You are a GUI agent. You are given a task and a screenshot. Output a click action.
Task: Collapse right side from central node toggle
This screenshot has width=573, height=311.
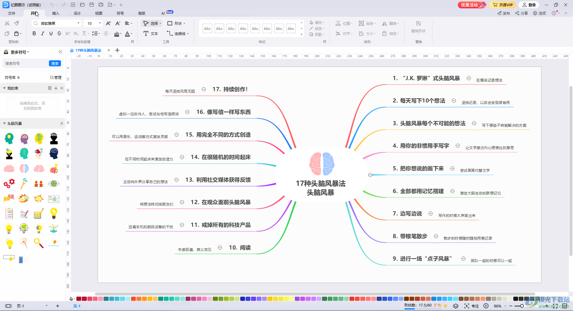(370, 175)
